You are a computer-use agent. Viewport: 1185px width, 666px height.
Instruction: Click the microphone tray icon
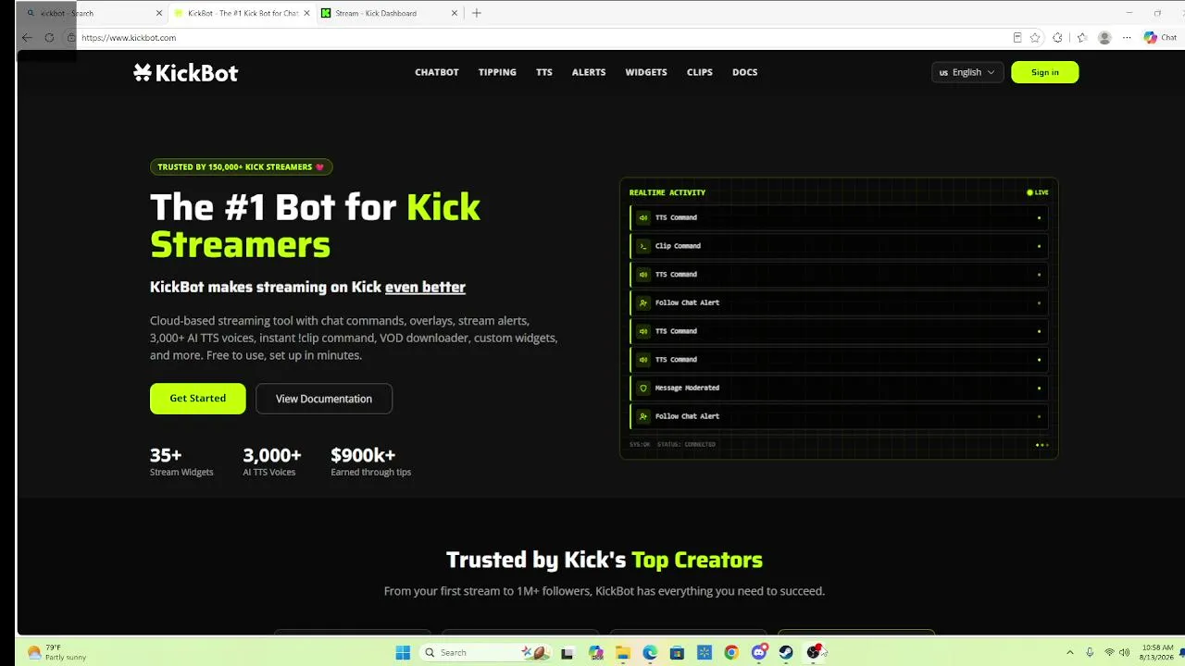[x=1091, y=652]
